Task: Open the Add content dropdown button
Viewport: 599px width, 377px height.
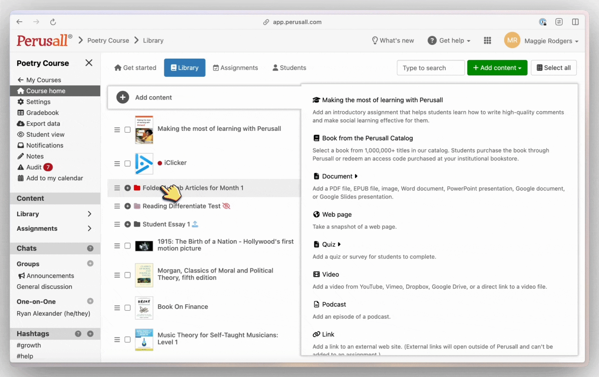Action: click(x=497, y=68)
